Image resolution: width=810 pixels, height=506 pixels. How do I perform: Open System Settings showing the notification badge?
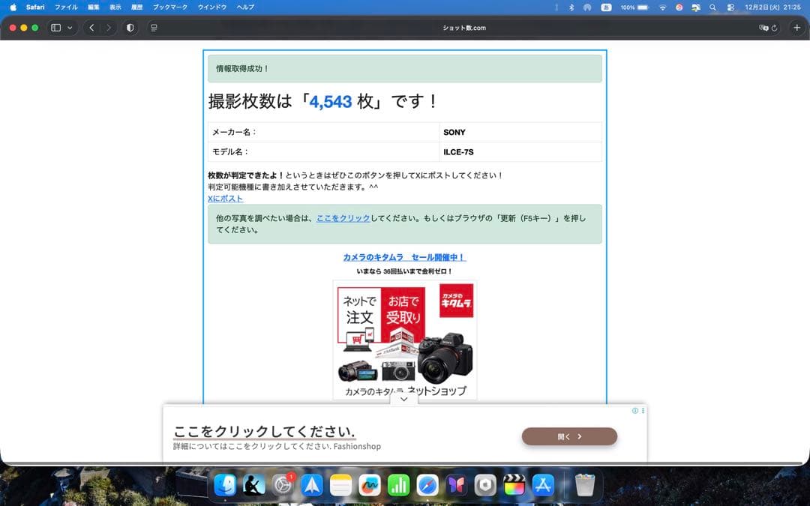(x=283, y=486)
